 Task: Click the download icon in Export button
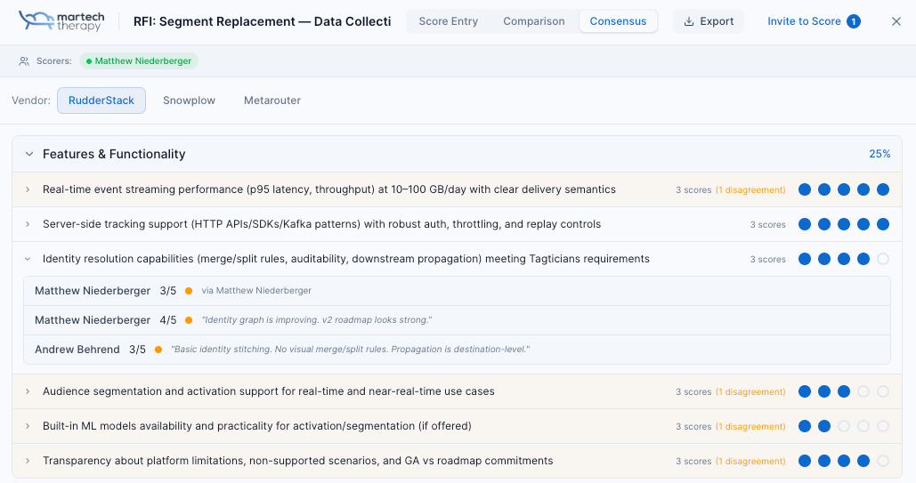[x=689, y=21]
